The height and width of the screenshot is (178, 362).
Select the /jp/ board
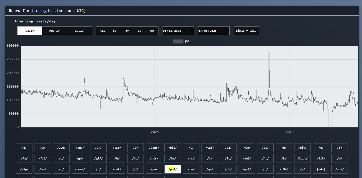tap(265, 158)
